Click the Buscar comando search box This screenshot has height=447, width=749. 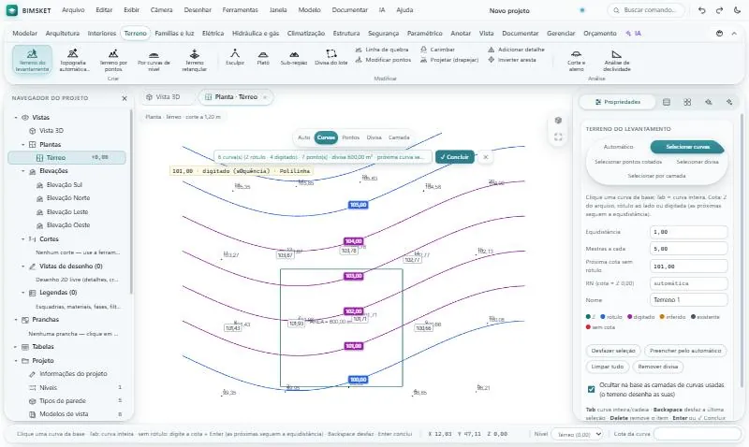coord(646,10)
